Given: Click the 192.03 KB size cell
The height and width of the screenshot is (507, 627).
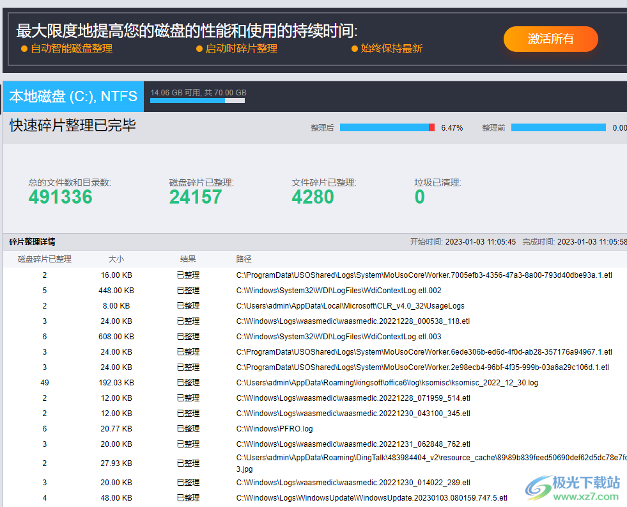Looking at the screenshot, I should 116,383.
